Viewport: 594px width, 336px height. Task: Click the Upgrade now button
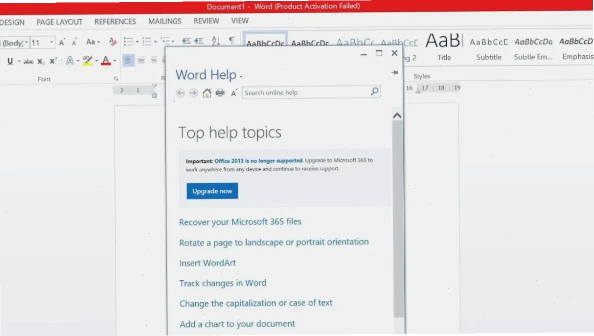(x=212, y=191)
